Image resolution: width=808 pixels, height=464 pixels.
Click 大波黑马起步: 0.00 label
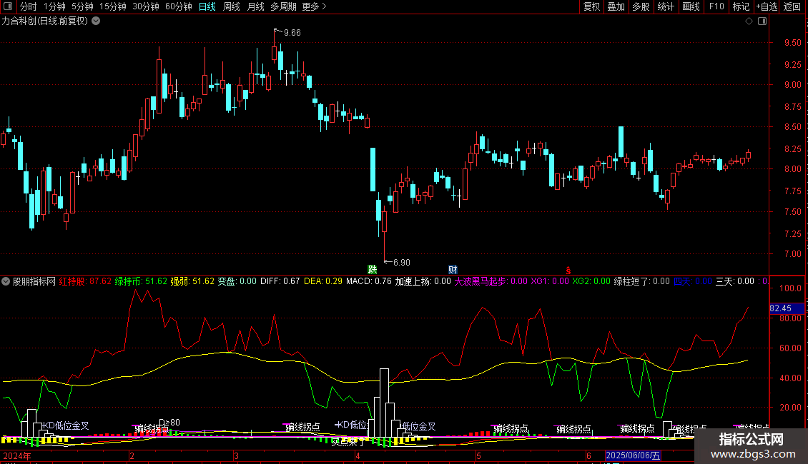coord(491,281)
